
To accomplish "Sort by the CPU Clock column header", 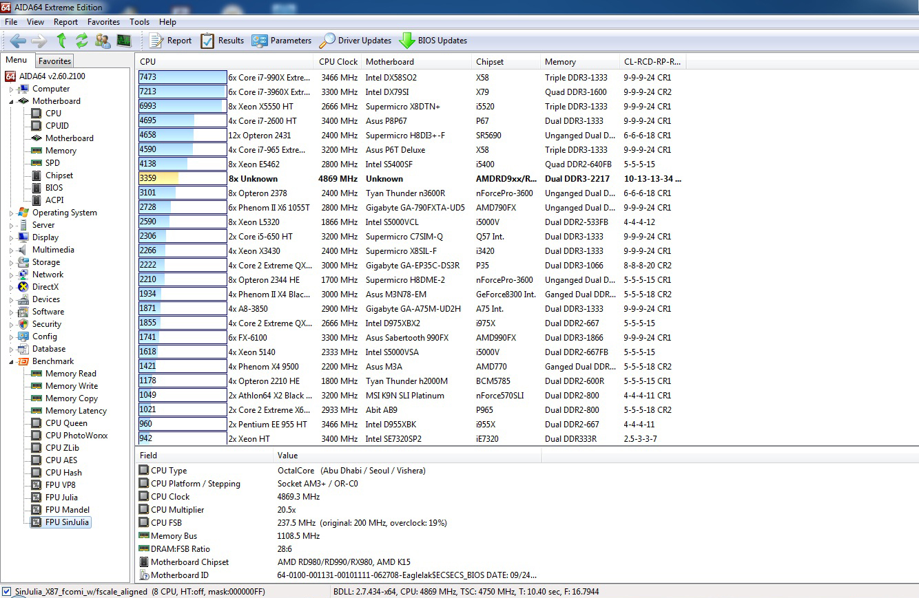I will (338, 62).
